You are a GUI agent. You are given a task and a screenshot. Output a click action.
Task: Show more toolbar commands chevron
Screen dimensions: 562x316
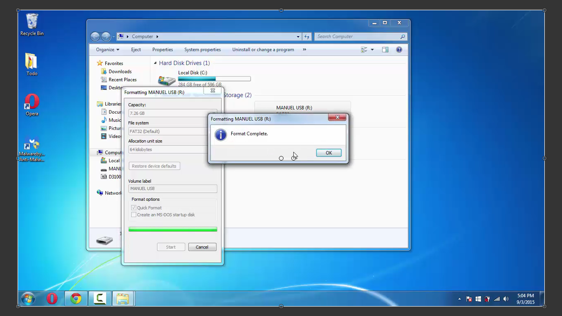tap(304, 49)
